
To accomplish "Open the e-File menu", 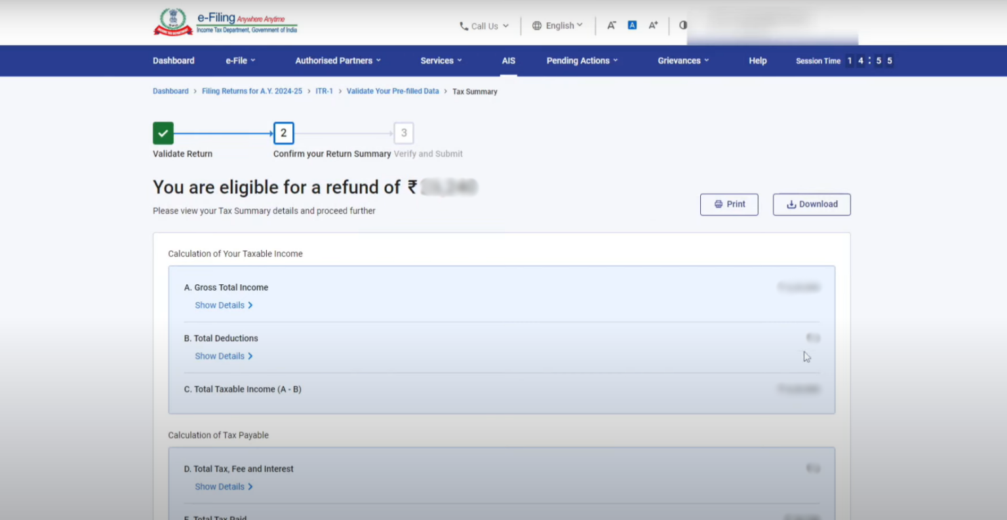I will (x=239, y=60).
